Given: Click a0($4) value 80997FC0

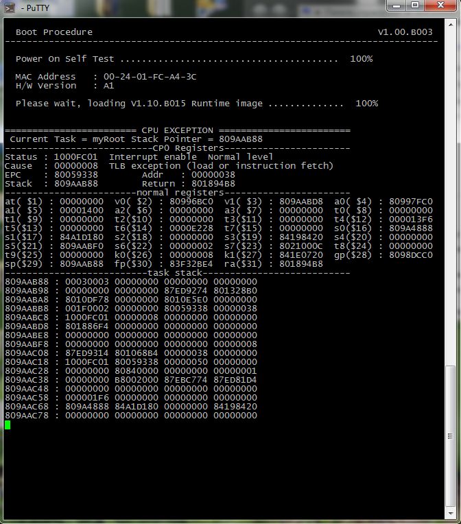Looking at the screenshot, I should 410,202.
